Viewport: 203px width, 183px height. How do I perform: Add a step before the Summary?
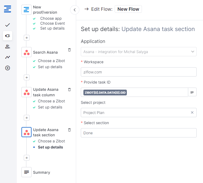click(x=27, y=158)
